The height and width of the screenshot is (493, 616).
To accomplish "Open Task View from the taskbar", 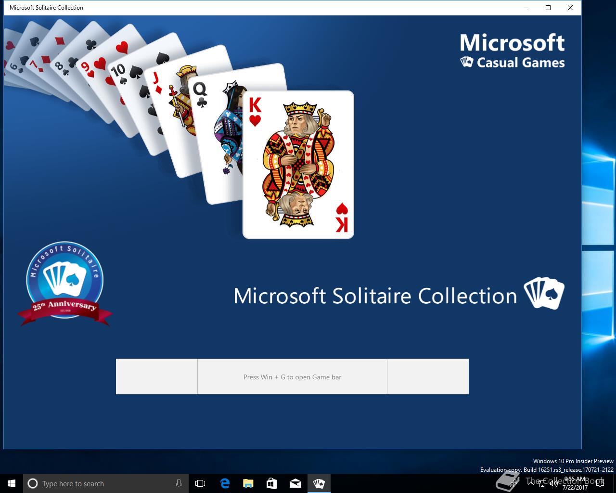I will (200, 483).
